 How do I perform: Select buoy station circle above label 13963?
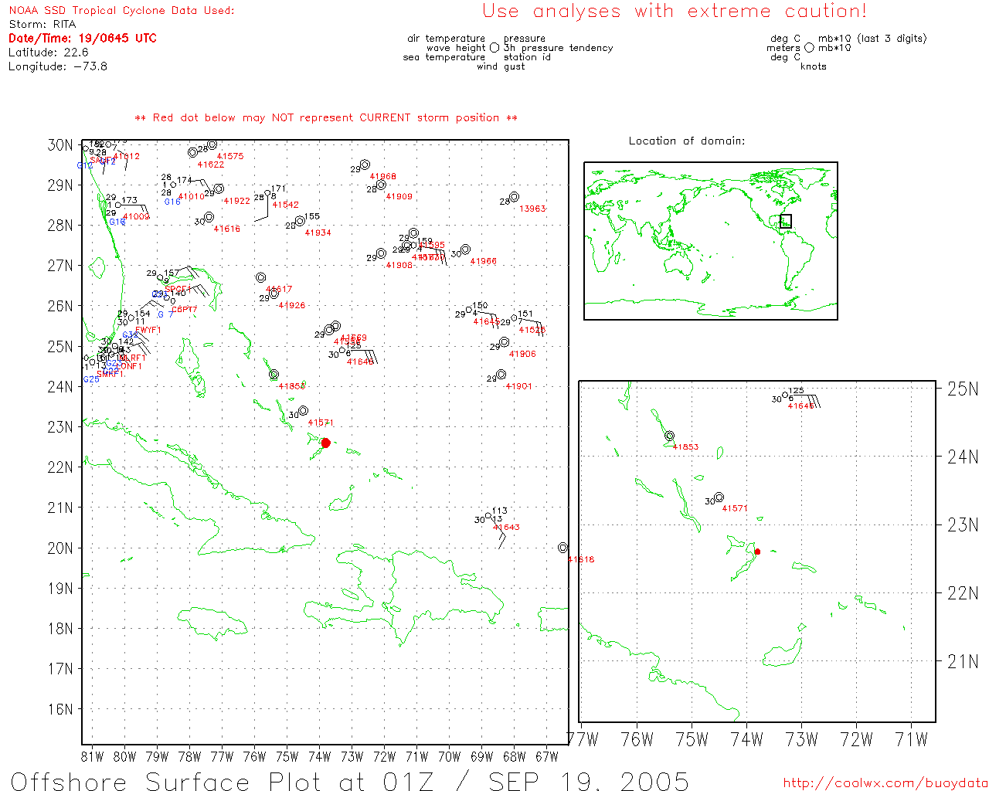point(514,197)
